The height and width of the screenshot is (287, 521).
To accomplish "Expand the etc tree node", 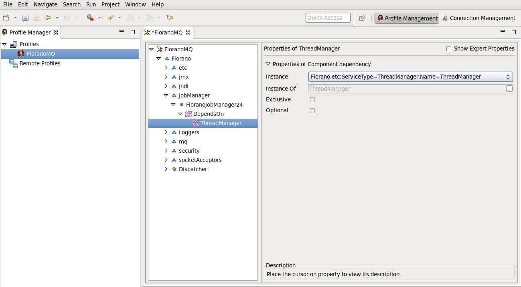I will (166, 68).
